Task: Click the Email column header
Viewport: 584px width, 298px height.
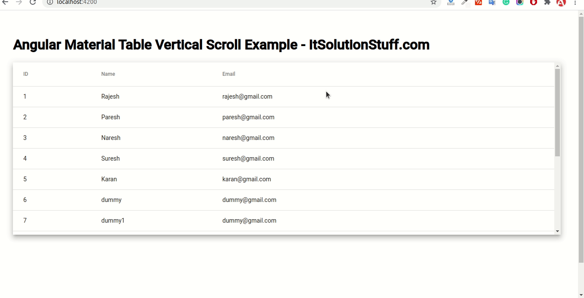Action: 229,74
